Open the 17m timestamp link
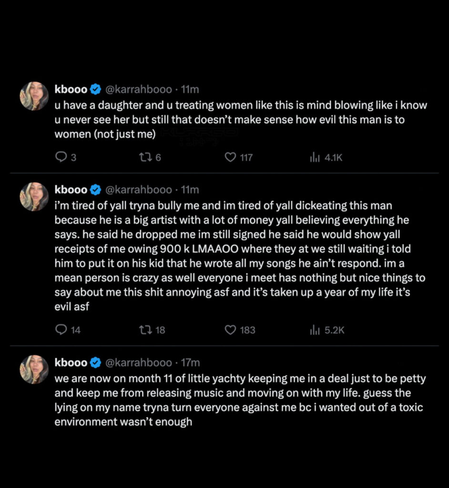 click(190, 363)
